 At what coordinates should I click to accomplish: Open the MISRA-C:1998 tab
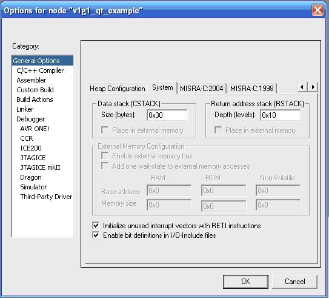(252, 89)
